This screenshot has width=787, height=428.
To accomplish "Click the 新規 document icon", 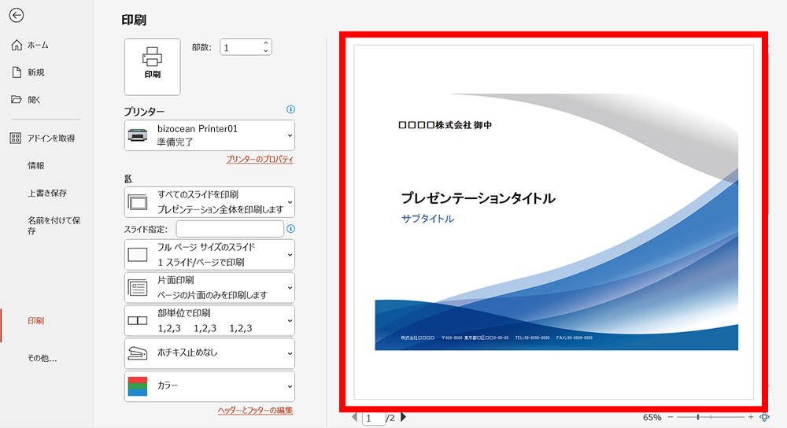I will click(17, 72).
